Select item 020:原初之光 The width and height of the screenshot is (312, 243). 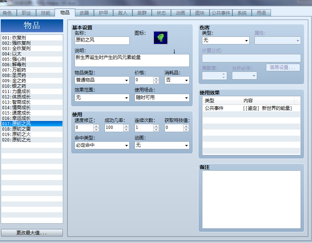32,140
